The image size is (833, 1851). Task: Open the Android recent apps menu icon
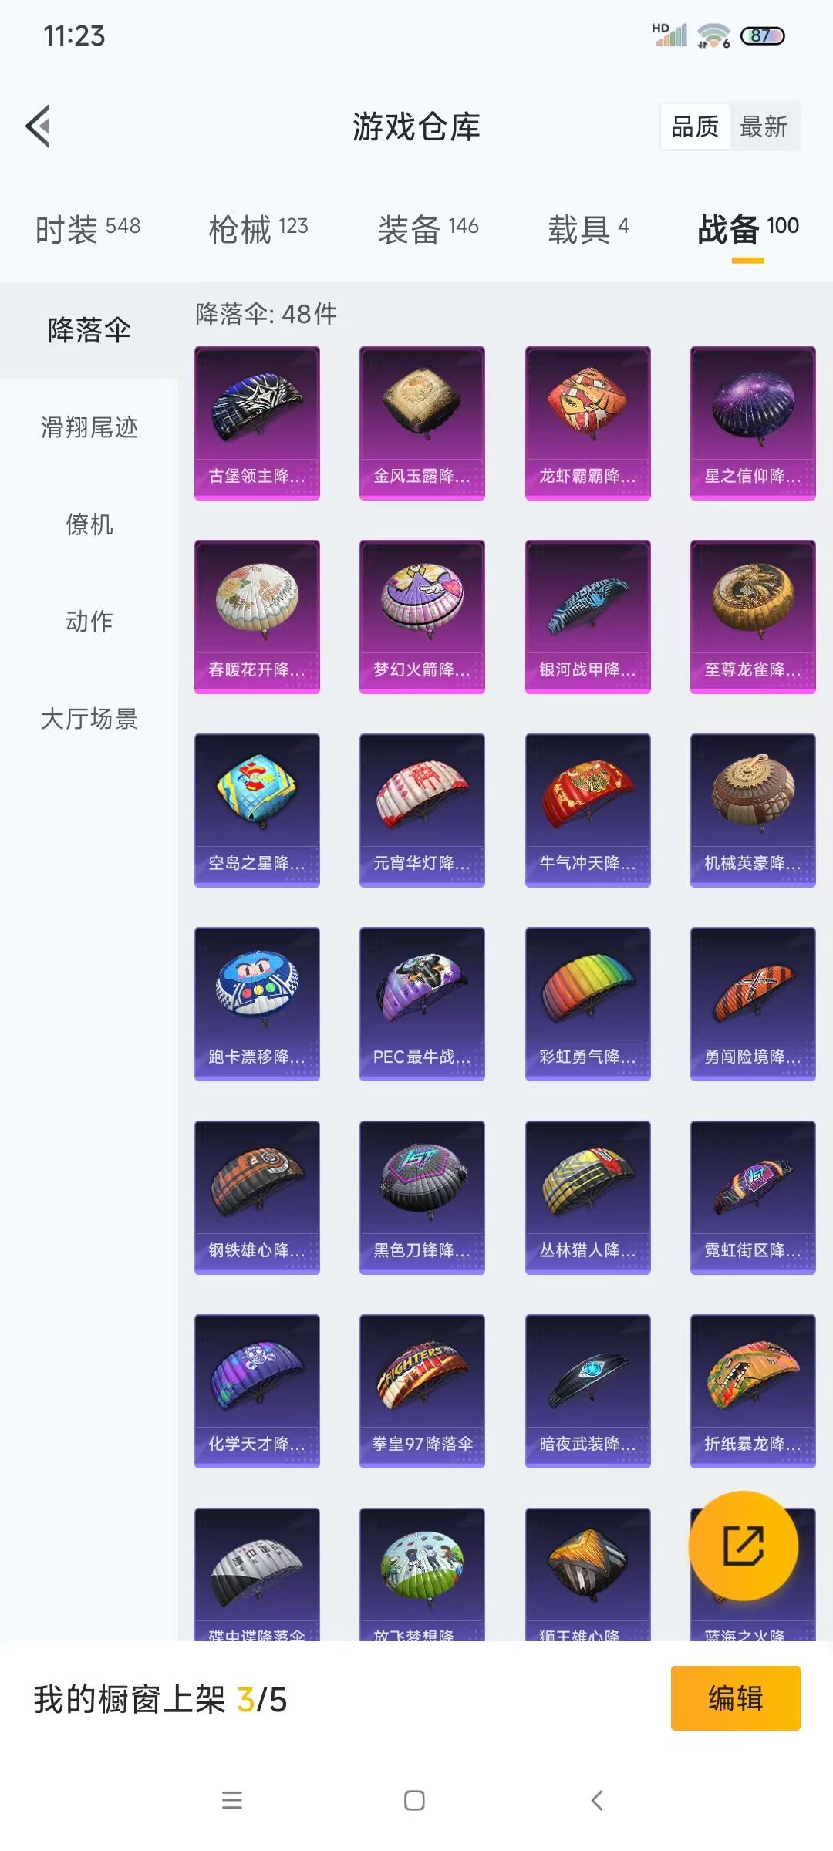tap(232, 1800)
